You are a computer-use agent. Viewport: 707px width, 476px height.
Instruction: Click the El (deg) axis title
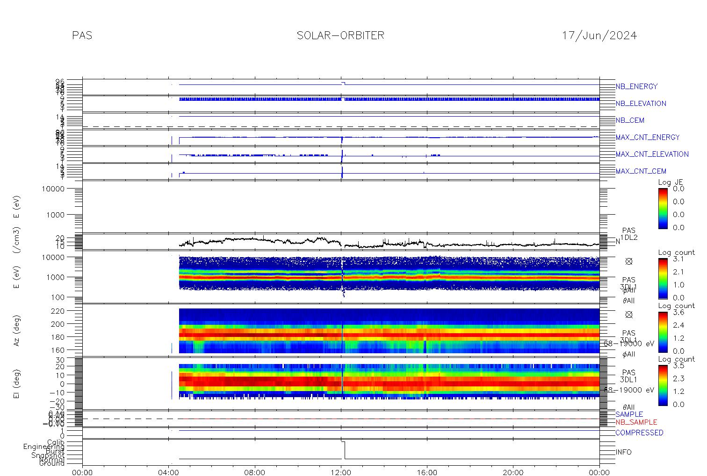pos(16,384)
